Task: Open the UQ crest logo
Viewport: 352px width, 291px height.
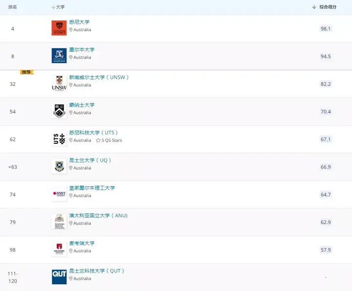Action: tap(59, 166)
